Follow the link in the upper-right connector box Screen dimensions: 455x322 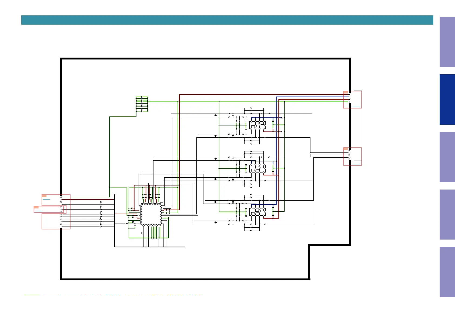(x=356, y=107)
